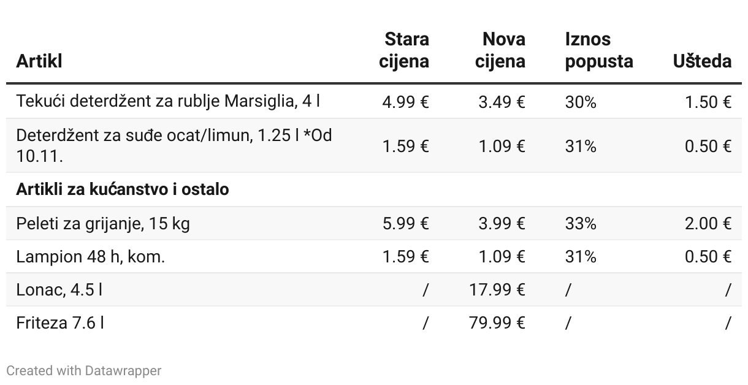The width and height of the screenshot is (748, 385).
Task: Click the 33% discount for Peleti
Action: tap(580, 223)
